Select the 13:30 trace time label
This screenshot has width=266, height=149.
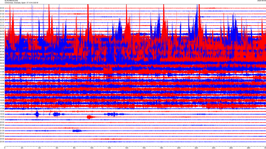(x=2, y=86)
